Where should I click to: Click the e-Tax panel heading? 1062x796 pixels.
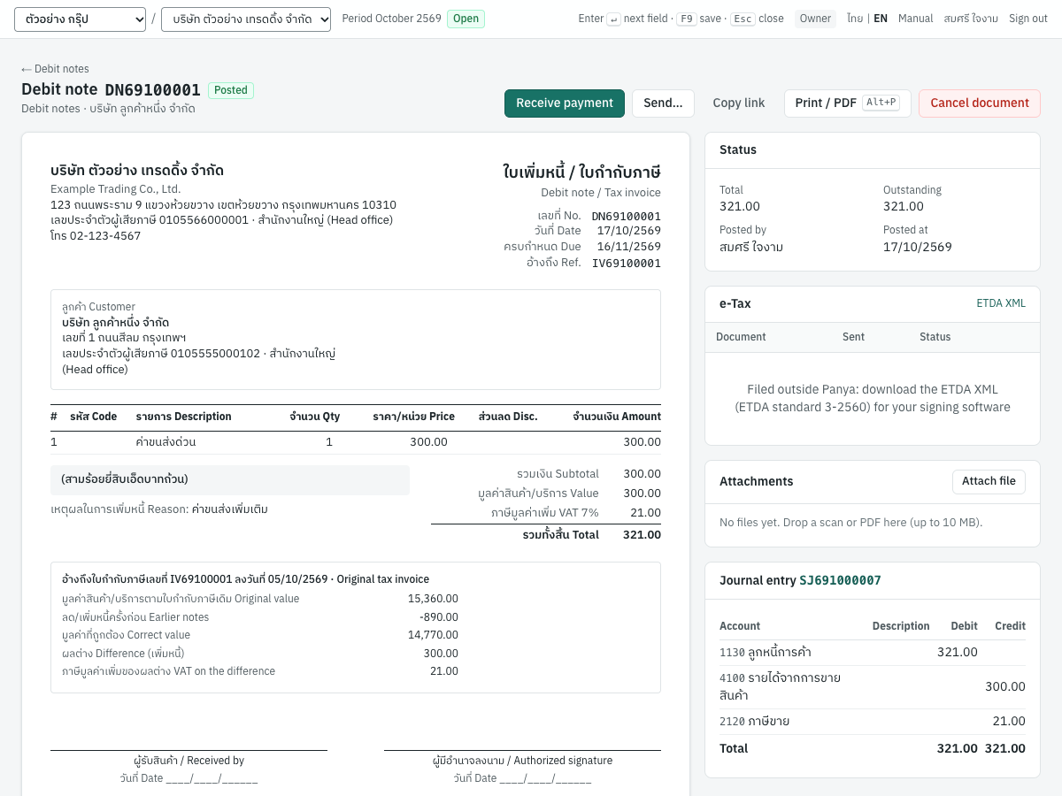[735, 303]
